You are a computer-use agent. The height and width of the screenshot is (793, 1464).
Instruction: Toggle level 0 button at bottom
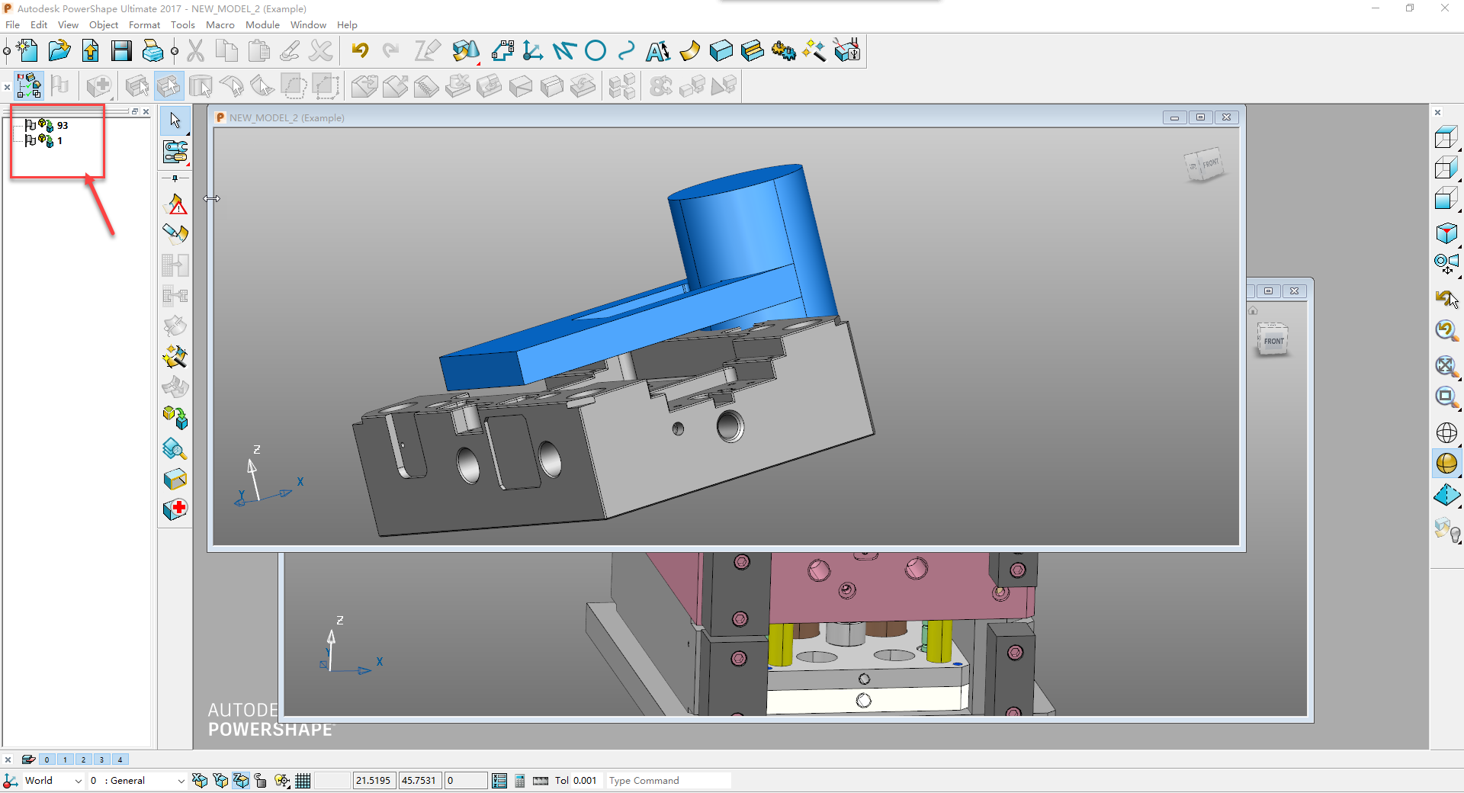(47, 759)
